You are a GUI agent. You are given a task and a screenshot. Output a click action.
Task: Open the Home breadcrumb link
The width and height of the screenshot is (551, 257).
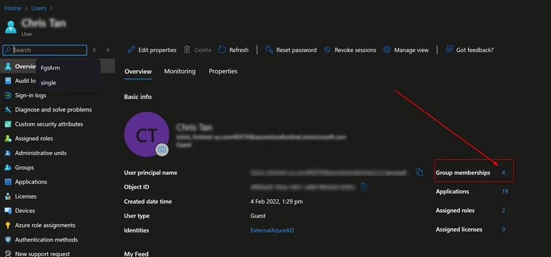[x=12, y=8]
